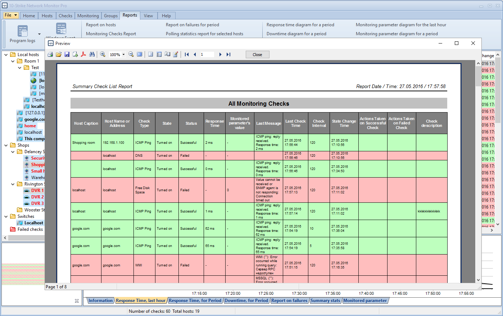Go to first page of report

pyautogui.click(x=187, y=54)
